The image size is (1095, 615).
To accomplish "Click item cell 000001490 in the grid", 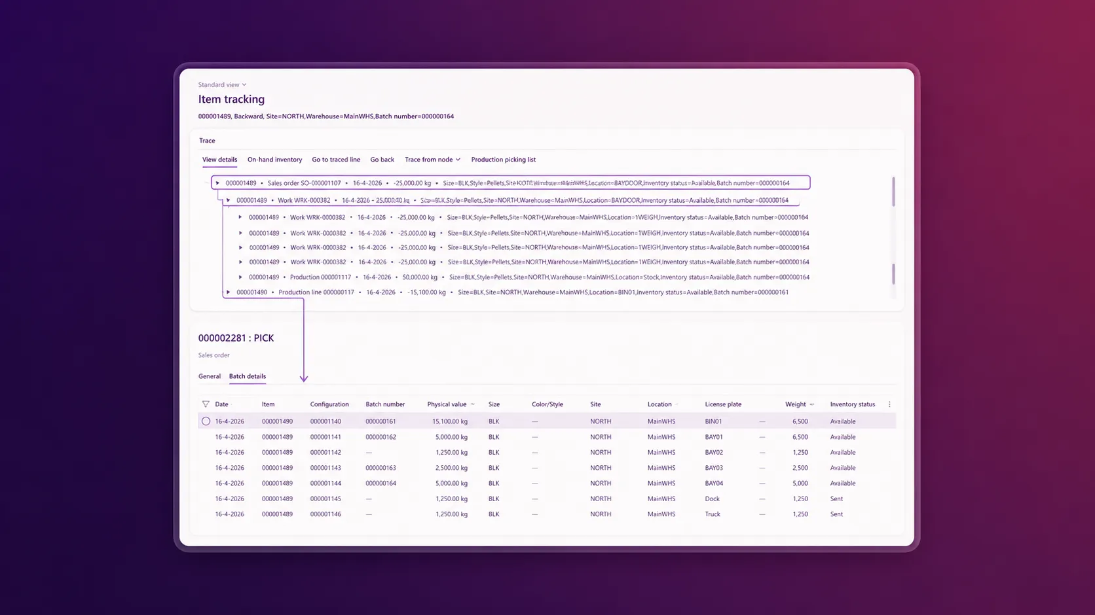I will coord(277,421).
